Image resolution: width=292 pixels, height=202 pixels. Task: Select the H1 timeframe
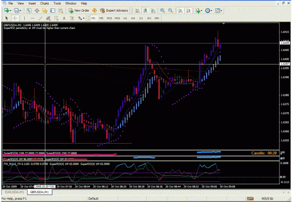coord(125,18)
